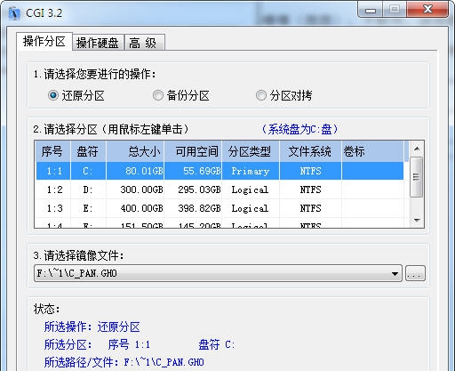Select partition row 1:2
455x371 pixels.
[x=220, y=190]
